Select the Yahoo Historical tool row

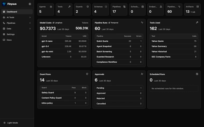click(x=174, y=51)
